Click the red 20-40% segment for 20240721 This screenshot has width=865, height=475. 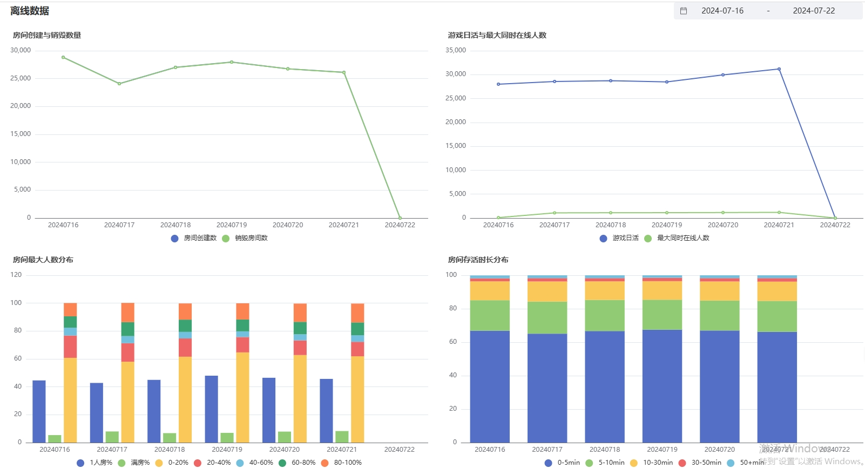(357, 349)
